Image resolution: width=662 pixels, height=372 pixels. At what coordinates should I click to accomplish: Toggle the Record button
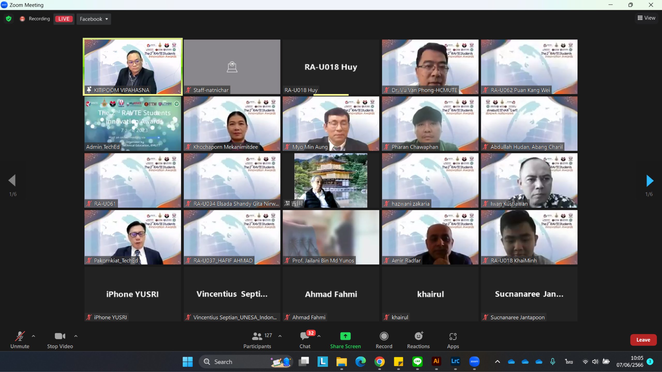384,340
